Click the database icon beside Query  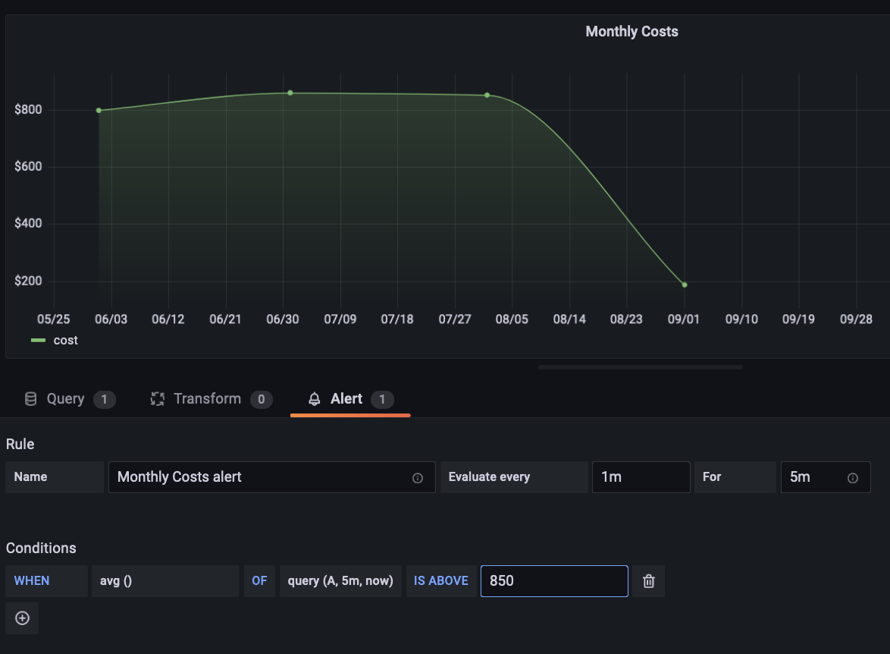[x=31, y=399]
